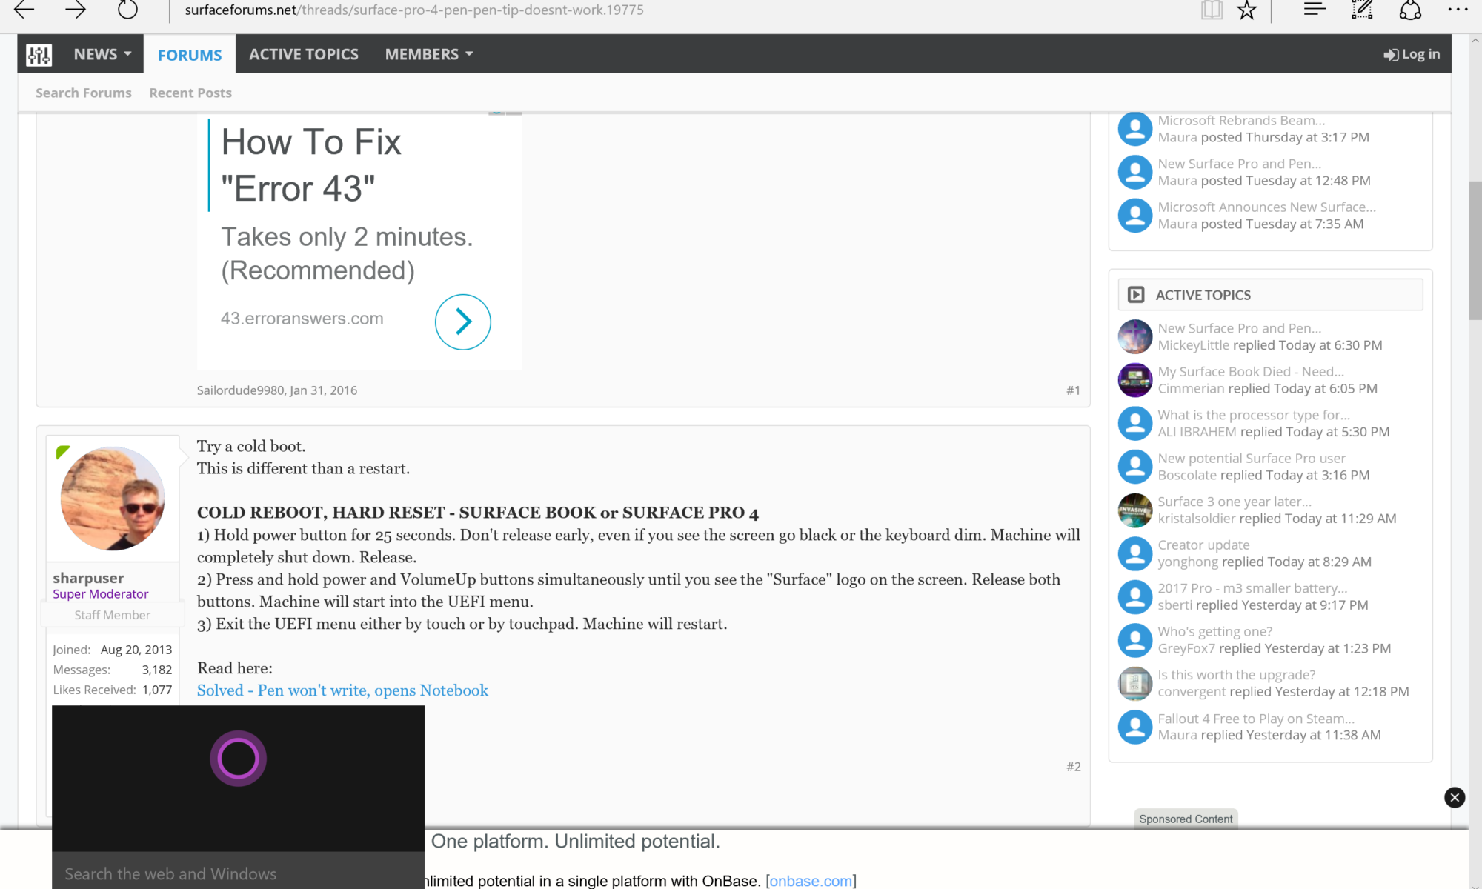The width and height of the screenshot is (1482, 889).
Task: Open What is the processor type topic
Action: 1254,415
